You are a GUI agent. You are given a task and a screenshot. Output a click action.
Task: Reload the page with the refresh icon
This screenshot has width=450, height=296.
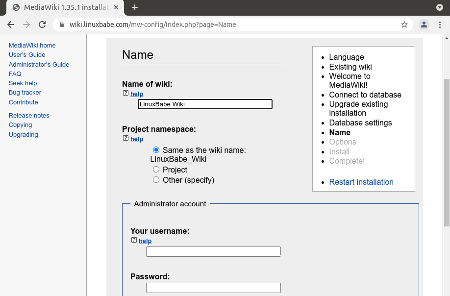click(42, 25)
